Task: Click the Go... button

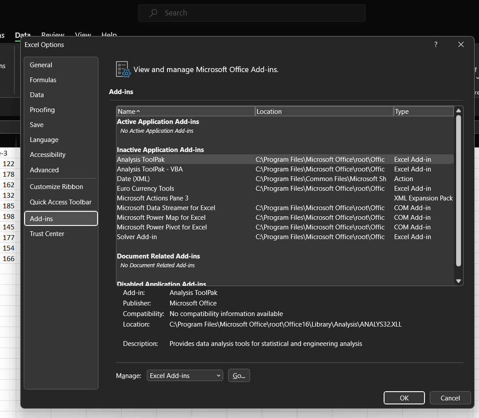Action: click(239, 375)
